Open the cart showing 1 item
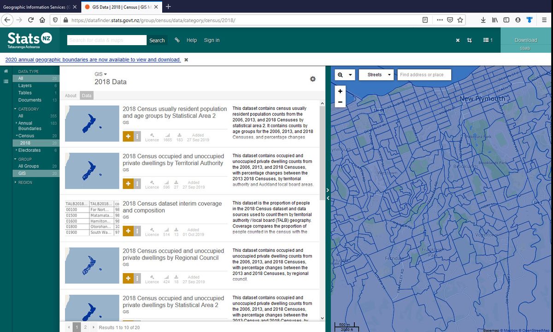The width and height of the screenshot is (553, 332). (487, 40)
